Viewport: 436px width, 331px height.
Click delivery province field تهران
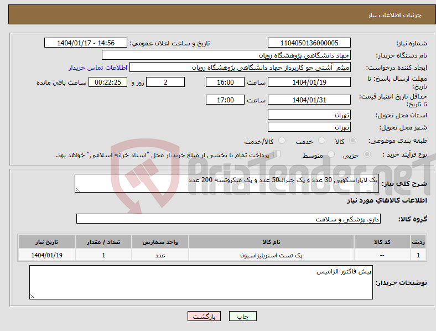tap(309, 115)
